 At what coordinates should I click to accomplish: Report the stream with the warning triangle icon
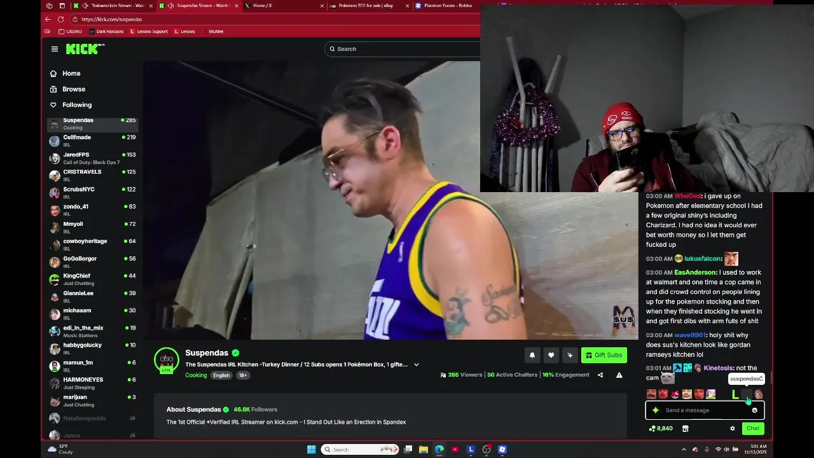[619, 375]
